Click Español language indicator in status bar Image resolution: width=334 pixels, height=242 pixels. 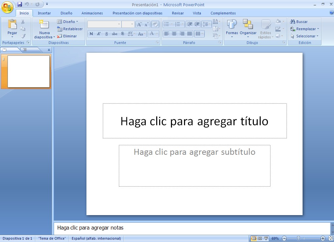click(96, 238)
